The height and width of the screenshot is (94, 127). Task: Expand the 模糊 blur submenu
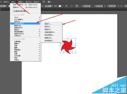(25, 48)
